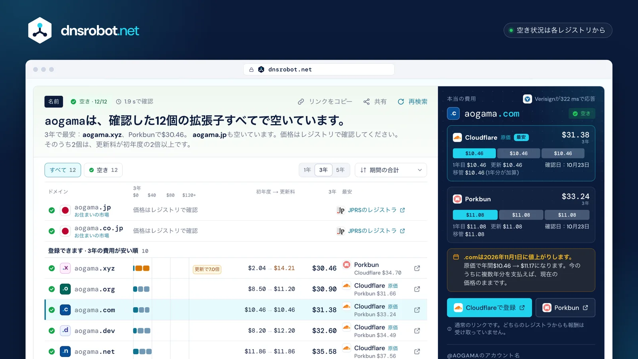Viewport: 638px width, 359px height.
Task: Select the すべて 12 filter tab
Action: point(63,170)
